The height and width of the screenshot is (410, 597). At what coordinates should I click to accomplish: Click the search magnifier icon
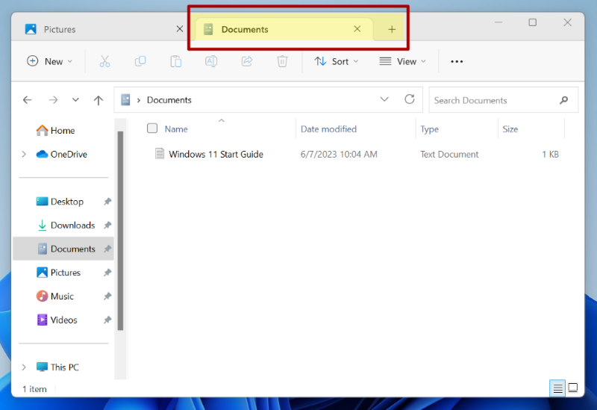tap(563, 100)
